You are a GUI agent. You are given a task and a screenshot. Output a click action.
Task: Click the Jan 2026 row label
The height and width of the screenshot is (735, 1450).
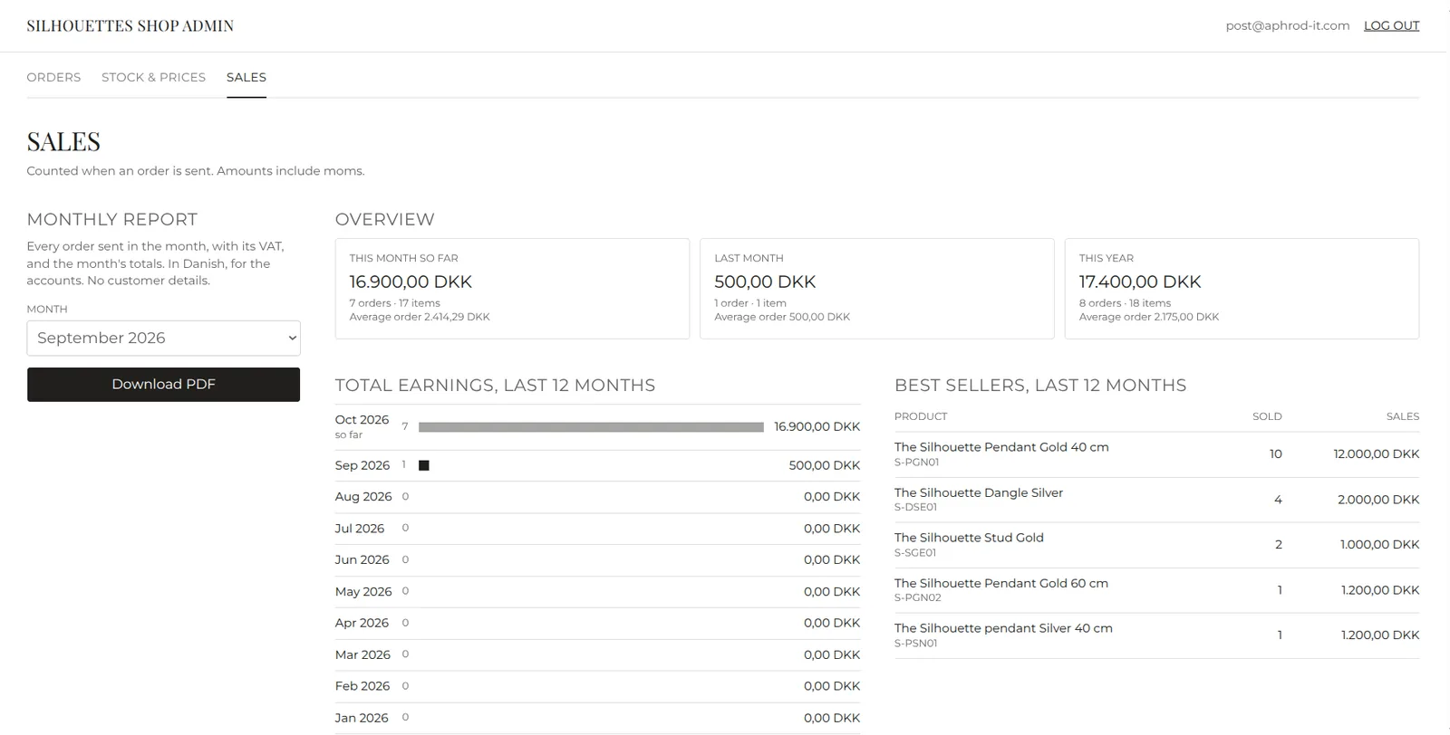coord(362,718)
